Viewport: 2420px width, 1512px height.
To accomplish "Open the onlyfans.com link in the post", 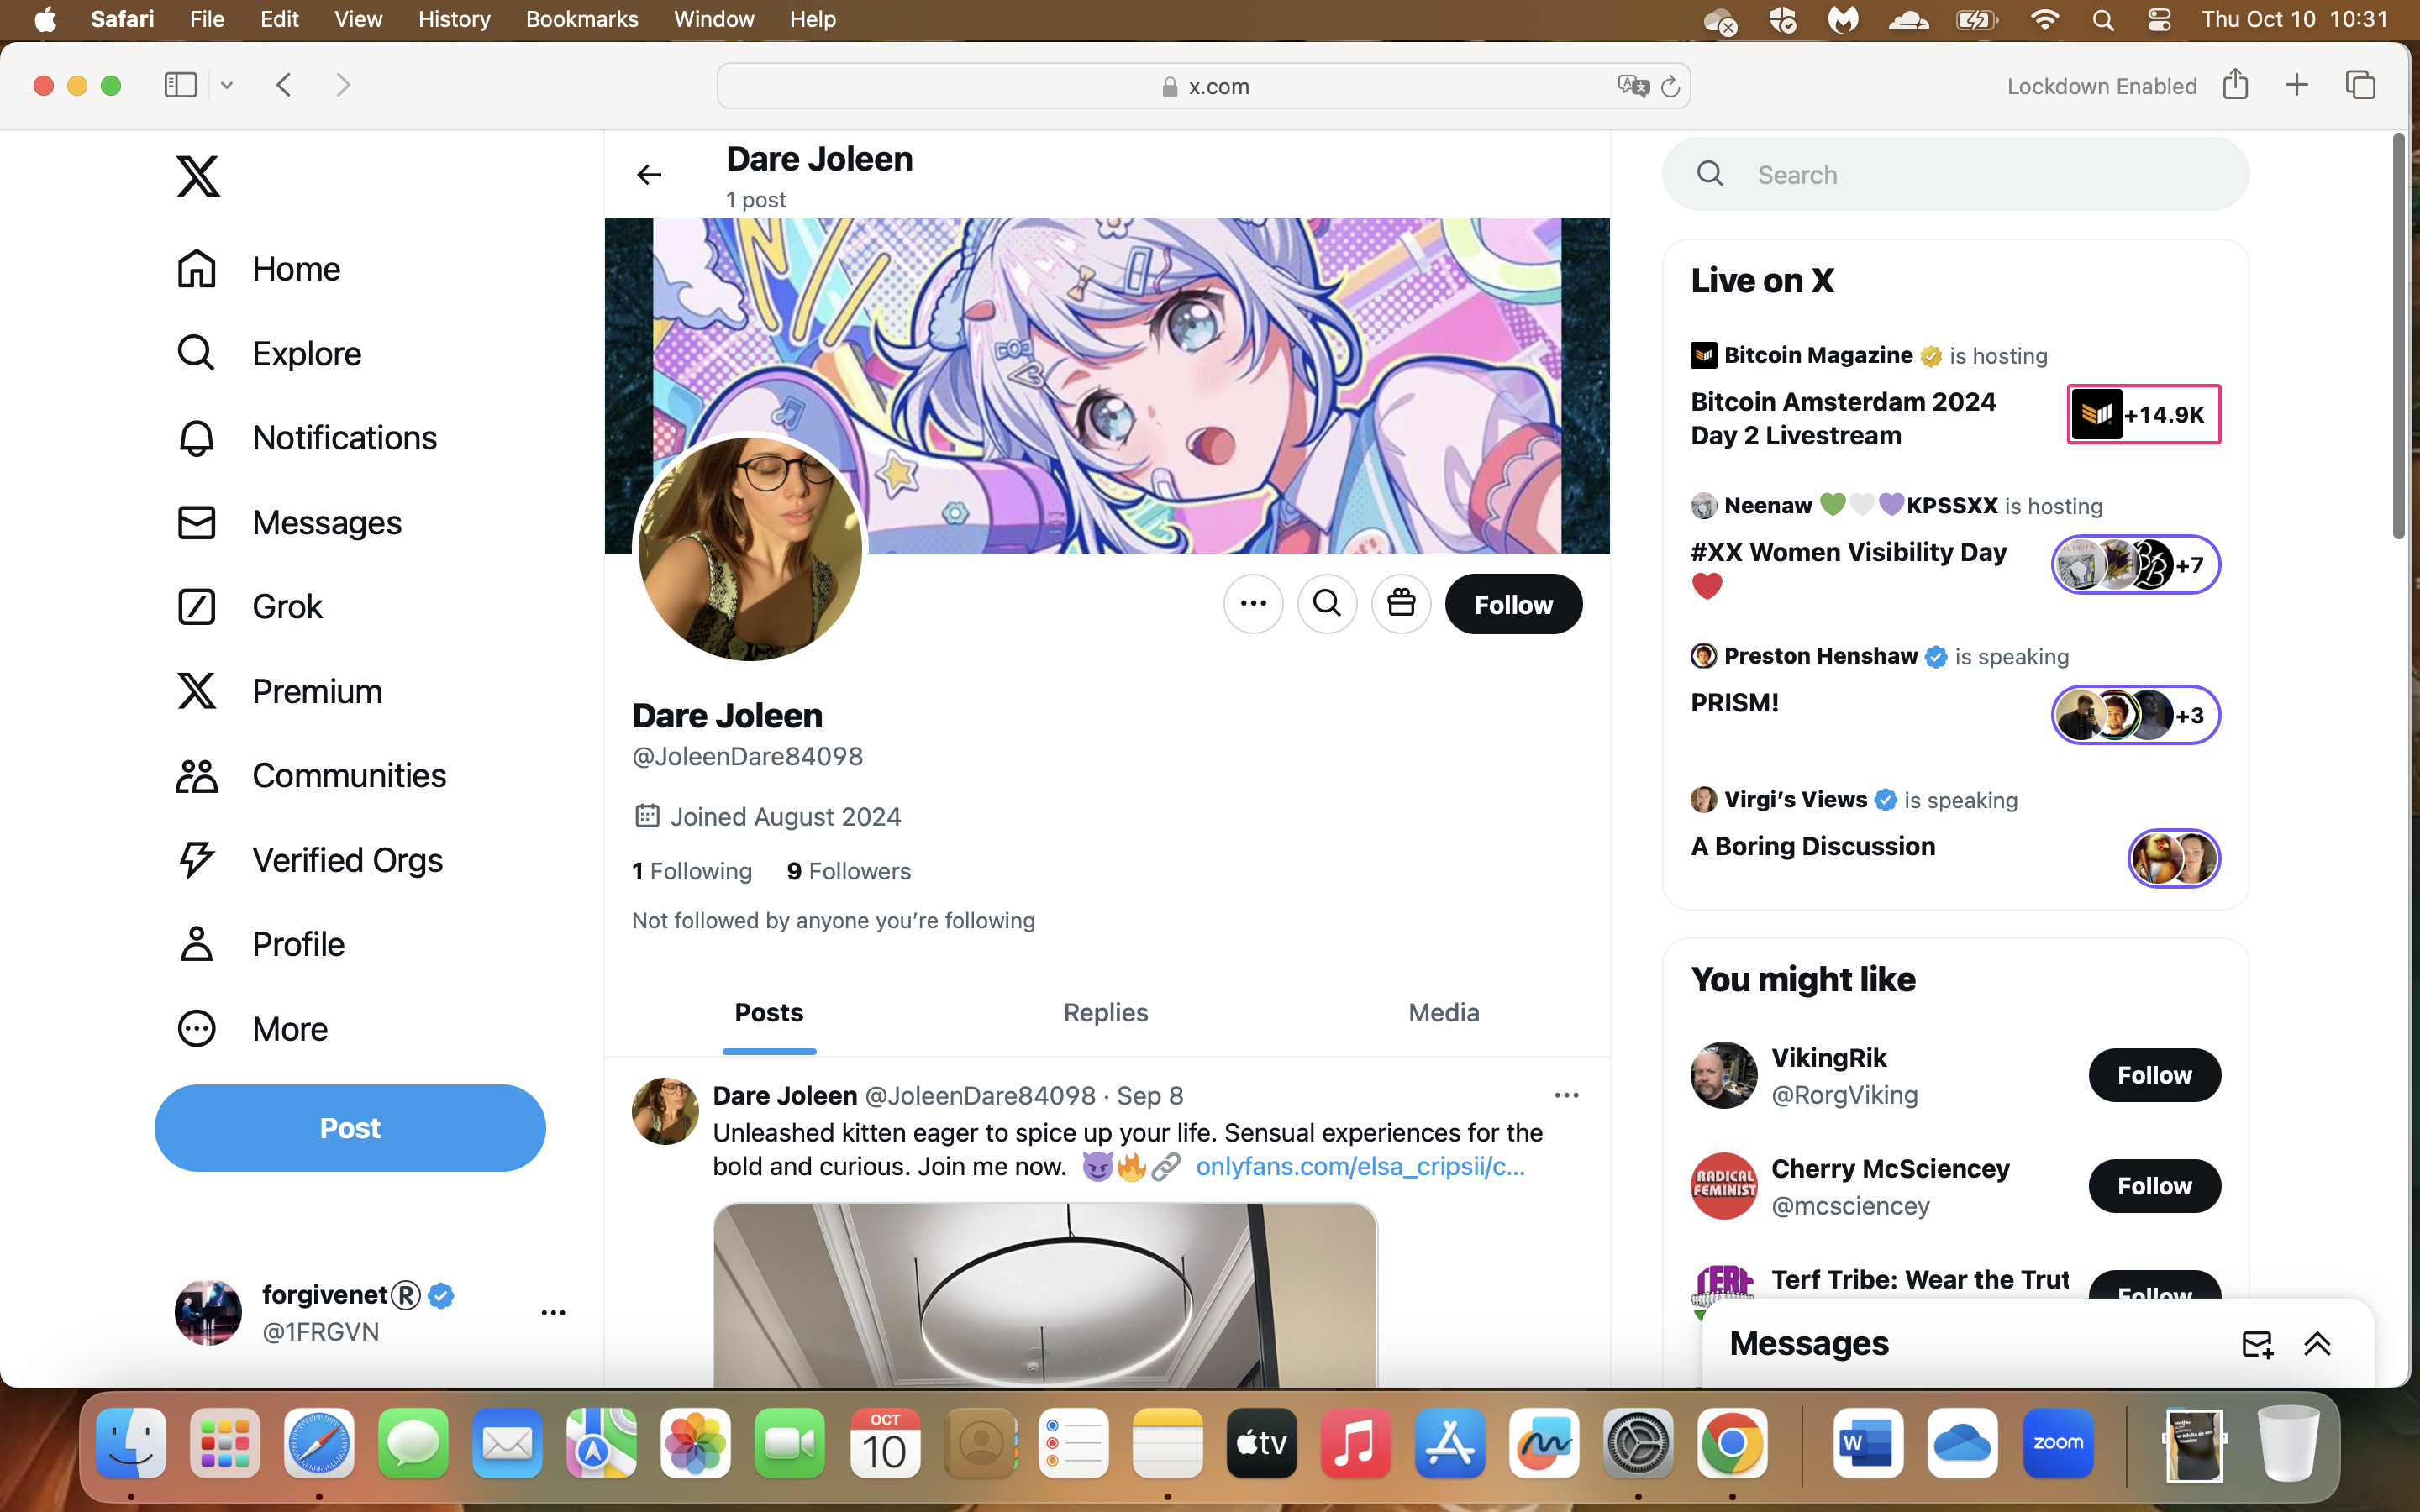I will coord(1360,1166).
